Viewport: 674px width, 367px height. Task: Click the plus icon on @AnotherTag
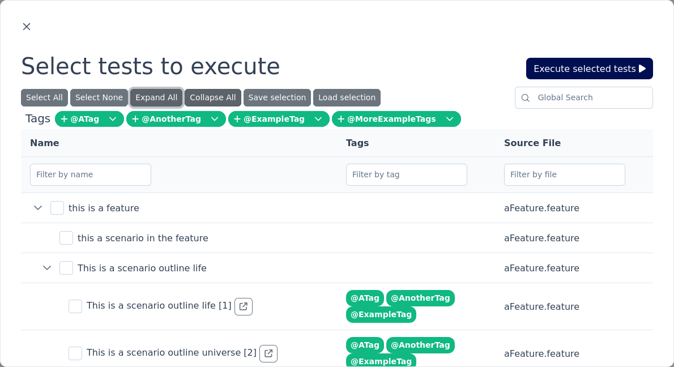[135, 119]
